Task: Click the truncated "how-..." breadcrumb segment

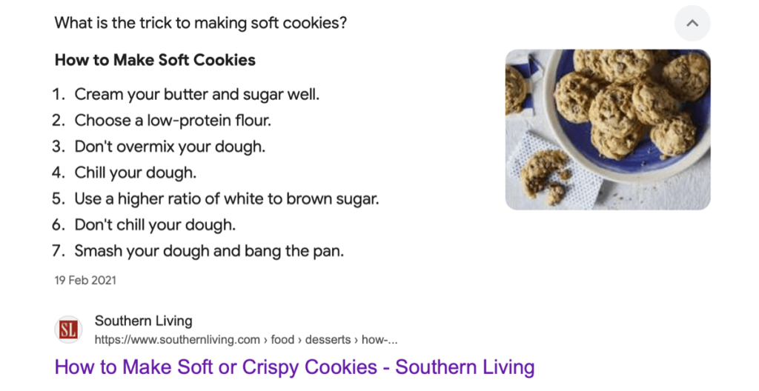Action: tap(382, 340)
